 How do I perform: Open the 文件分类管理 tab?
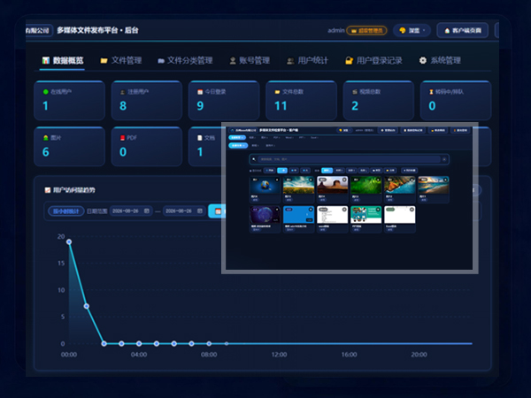185,60
